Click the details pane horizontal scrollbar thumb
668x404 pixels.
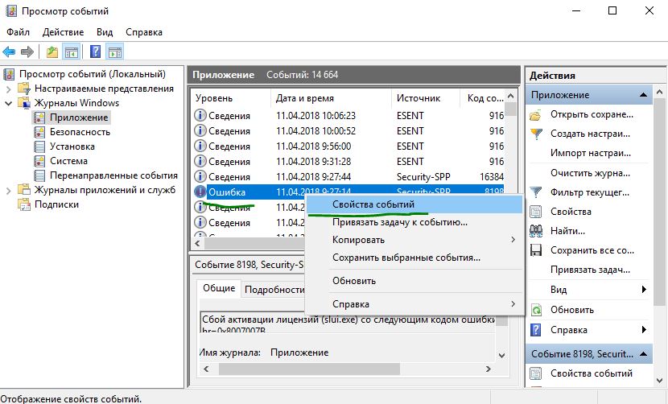(x=309, y=369)
